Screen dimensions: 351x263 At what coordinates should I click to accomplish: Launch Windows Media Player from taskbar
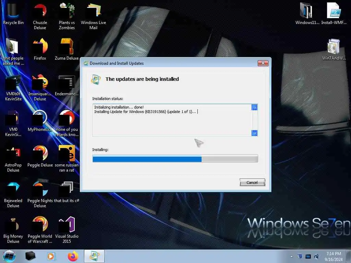pos(51,256)
